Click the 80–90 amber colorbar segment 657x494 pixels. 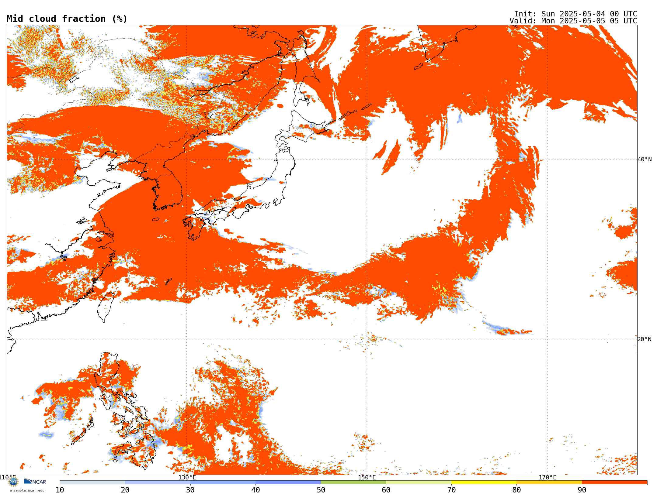tap(549, 482)
